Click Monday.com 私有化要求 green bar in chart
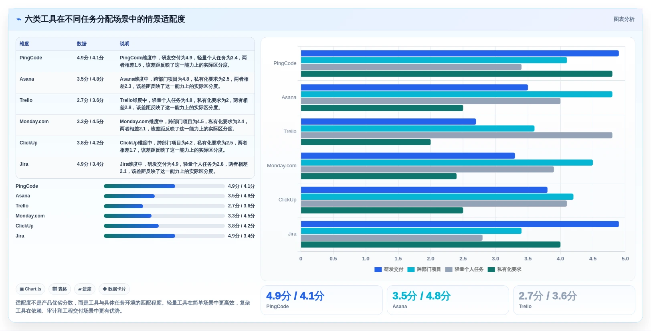The height and width of the screenshot is (331, 651). pos(379,176)
